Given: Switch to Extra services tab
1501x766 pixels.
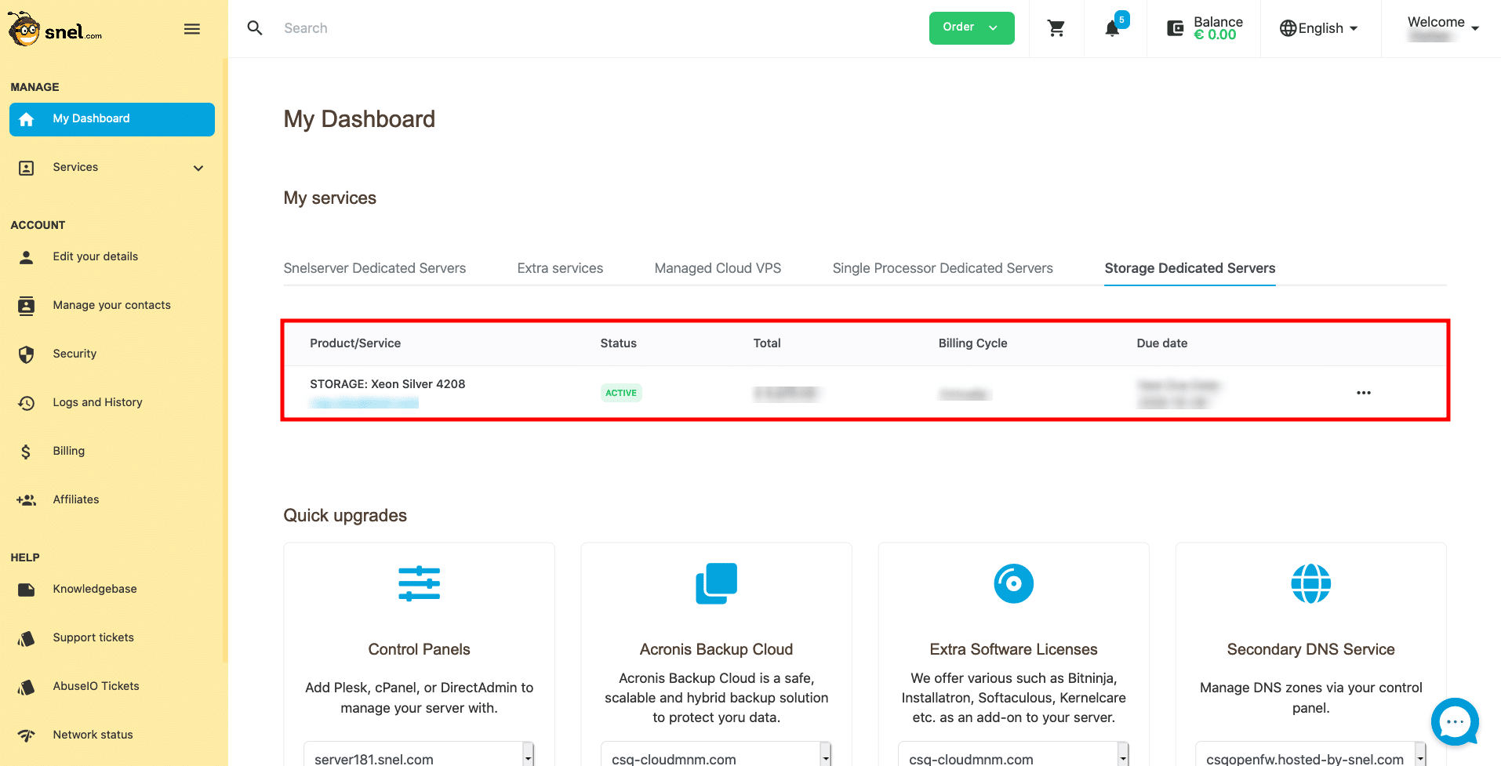Looking at the screenshot, I should point(560,268).
